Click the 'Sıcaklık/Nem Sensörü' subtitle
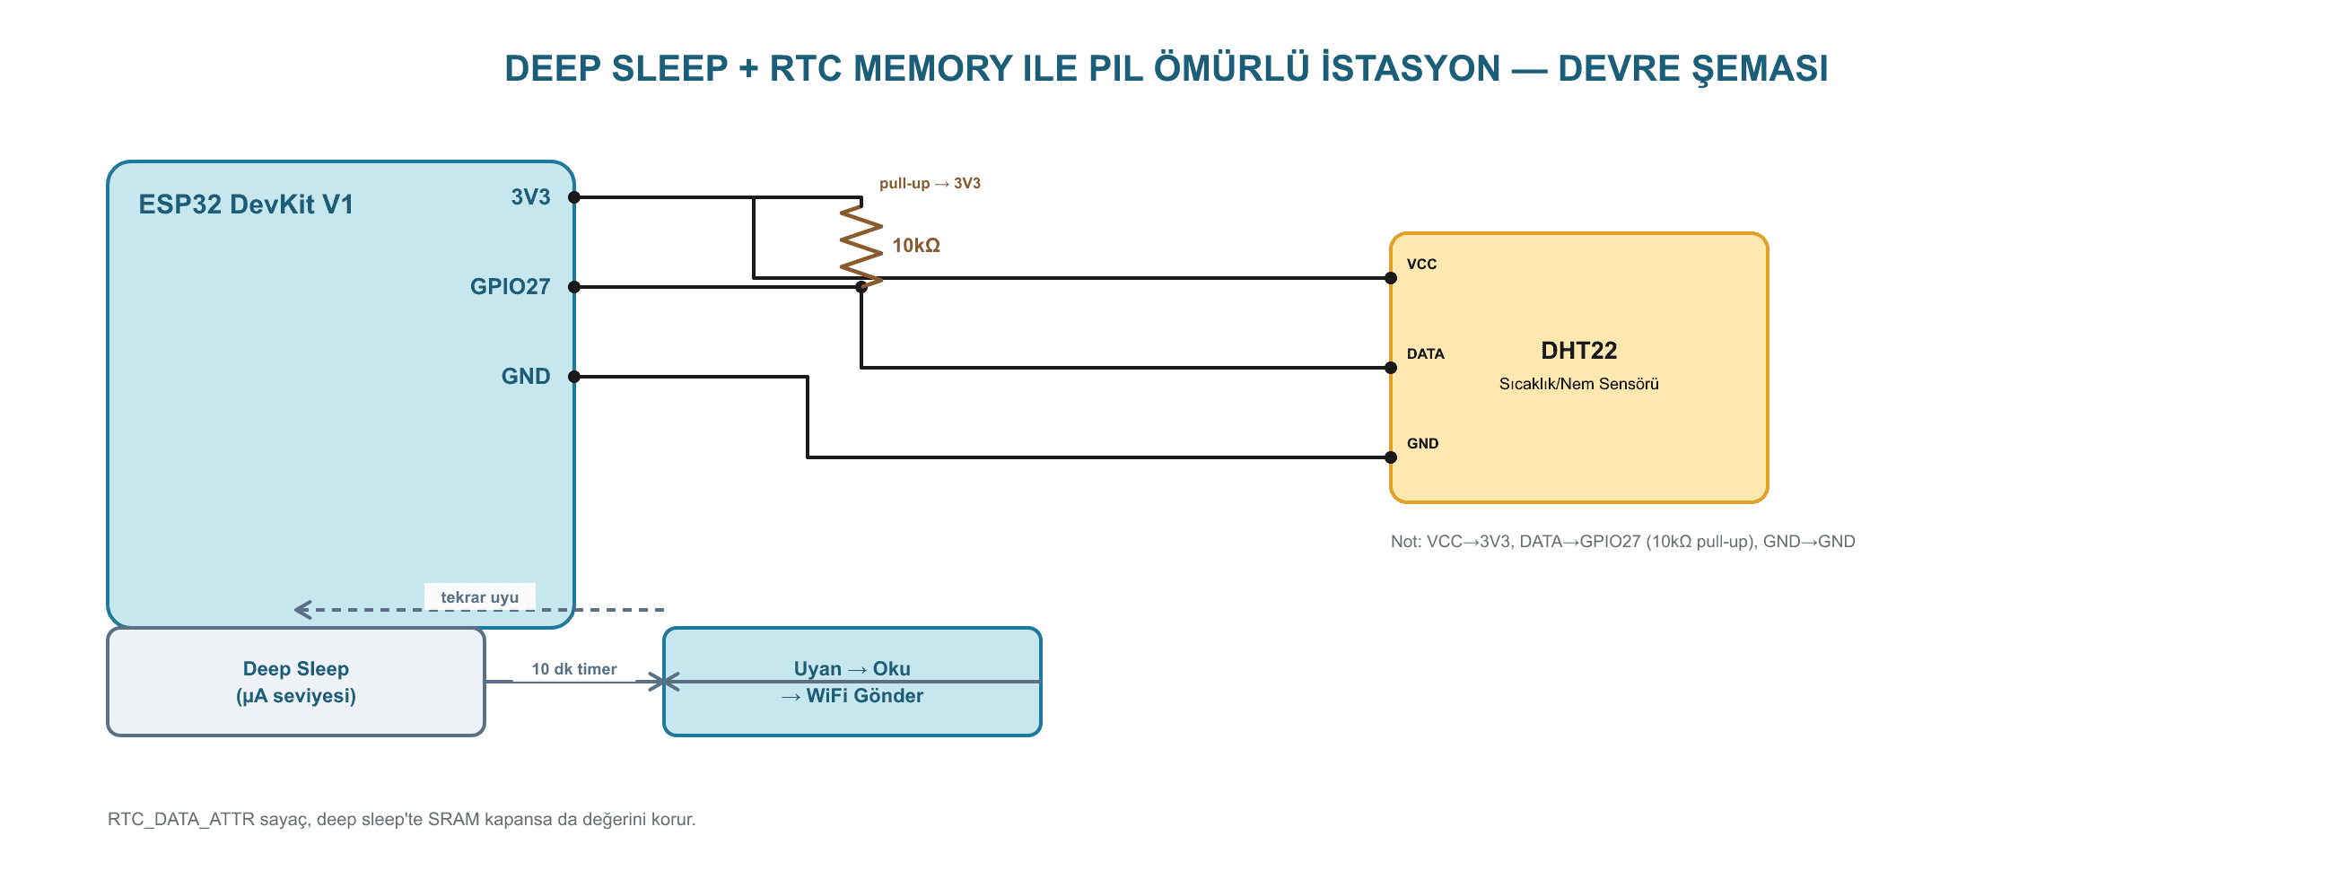Viewport: 2333px width, 879px height. point(1578,384)
